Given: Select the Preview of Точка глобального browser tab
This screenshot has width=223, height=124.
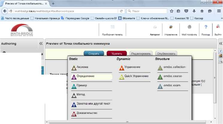Looking at the screenshot, I should click(25, 4).
